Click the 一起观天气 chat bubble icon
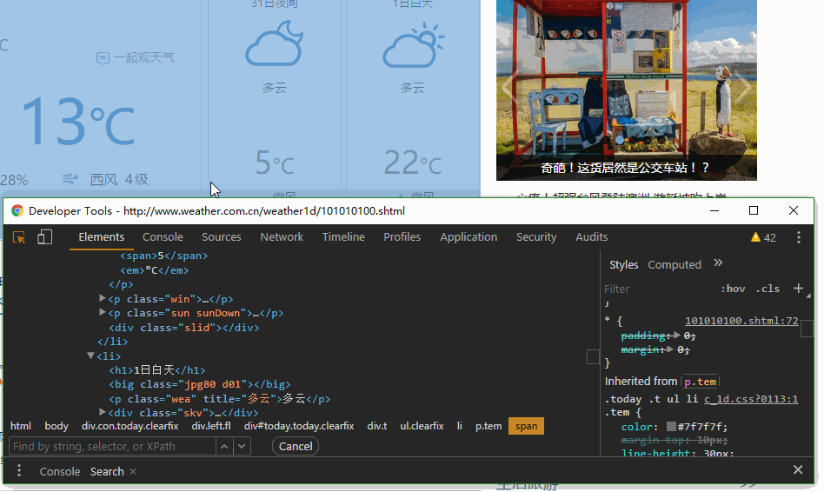This screenshot has height=492, width=824. point(103,58)
